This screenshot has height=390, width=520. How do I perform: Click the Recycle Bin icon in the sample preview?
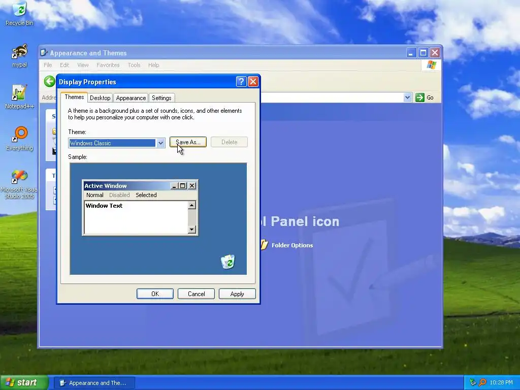point(228,262)
